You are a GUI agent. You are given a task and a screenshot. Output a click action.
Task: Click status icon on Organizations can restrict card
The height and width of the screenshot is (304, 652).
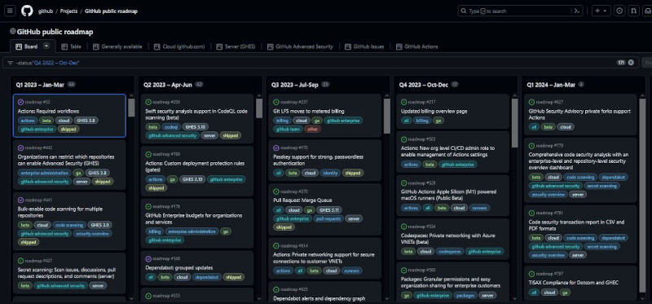point(21,148)
